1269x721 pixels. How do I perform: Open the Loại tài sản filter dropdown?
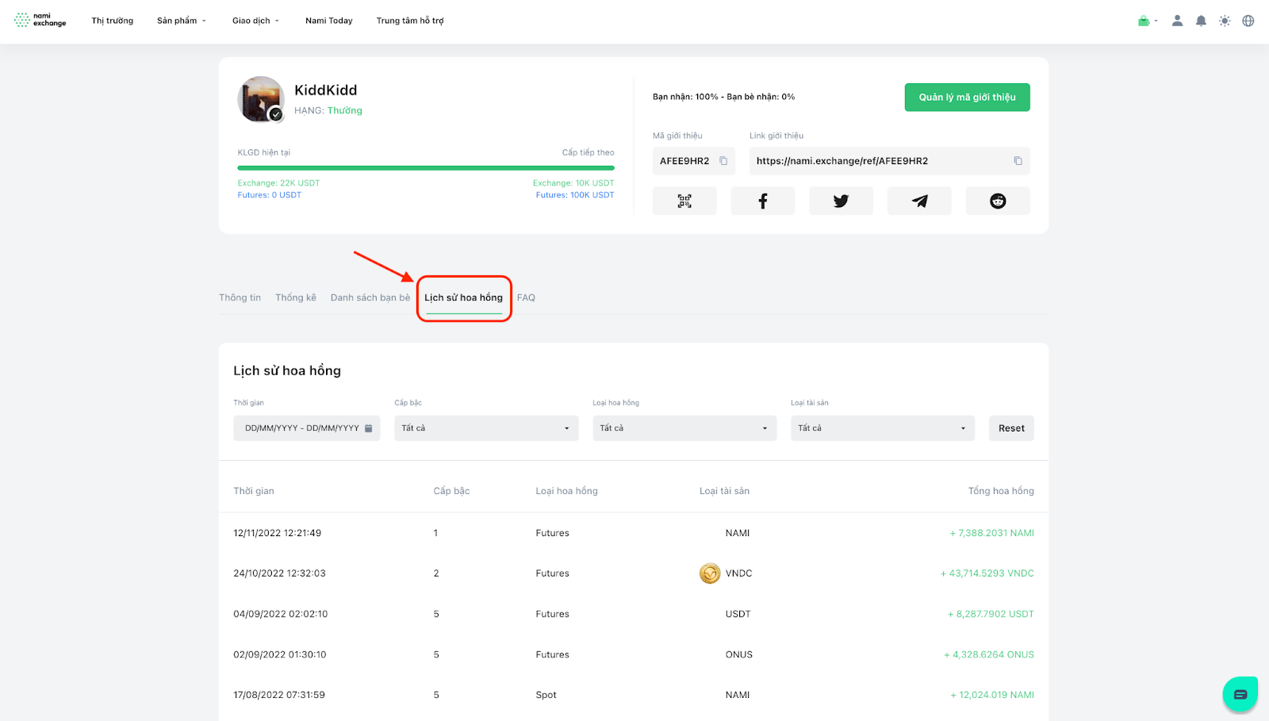(x=883, y=428)
